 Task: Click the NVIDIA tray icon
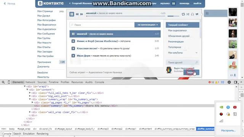pyautogui.click(x=221, y=107)
